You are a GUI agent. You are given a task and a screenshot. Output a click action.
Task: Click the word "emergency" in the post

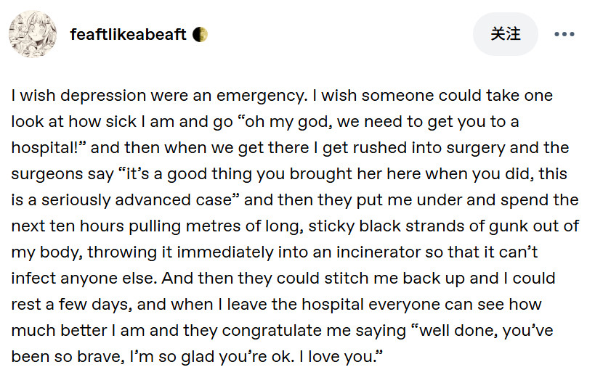[x=260, y=96]
